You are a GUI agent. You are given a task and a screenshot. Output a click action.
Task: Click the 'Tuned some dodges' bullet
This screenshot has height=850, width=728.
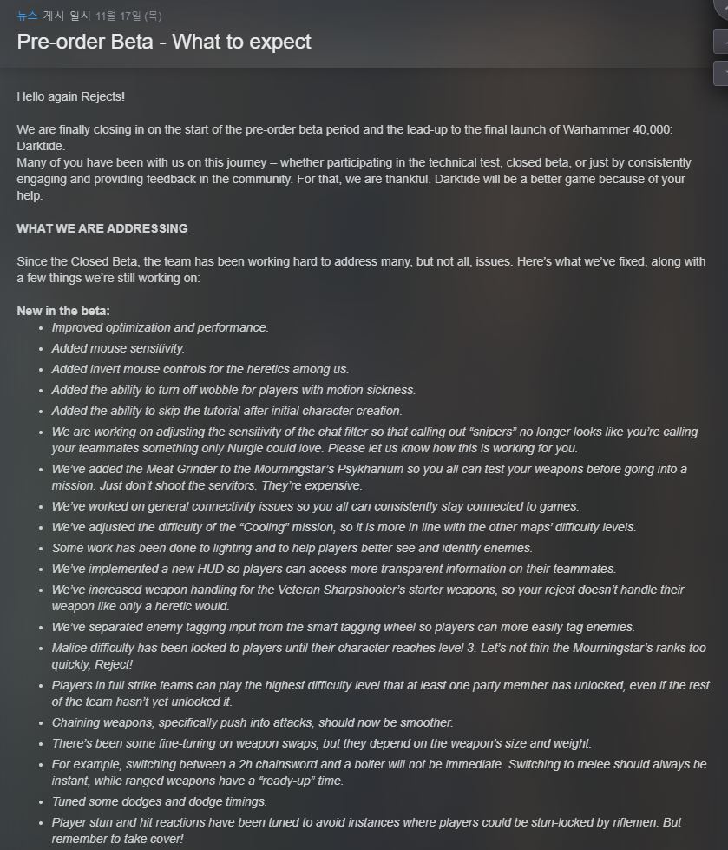tap(159, 801)
